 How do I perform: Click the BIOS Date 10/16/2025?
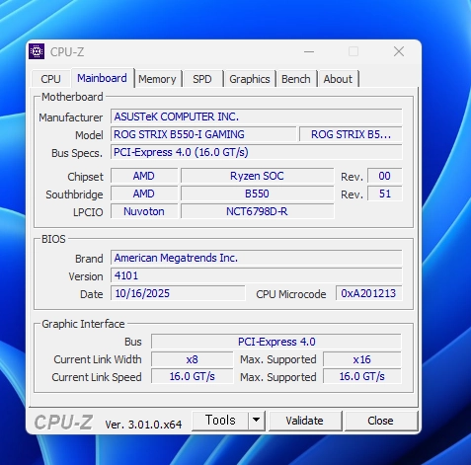click(178, 293)
